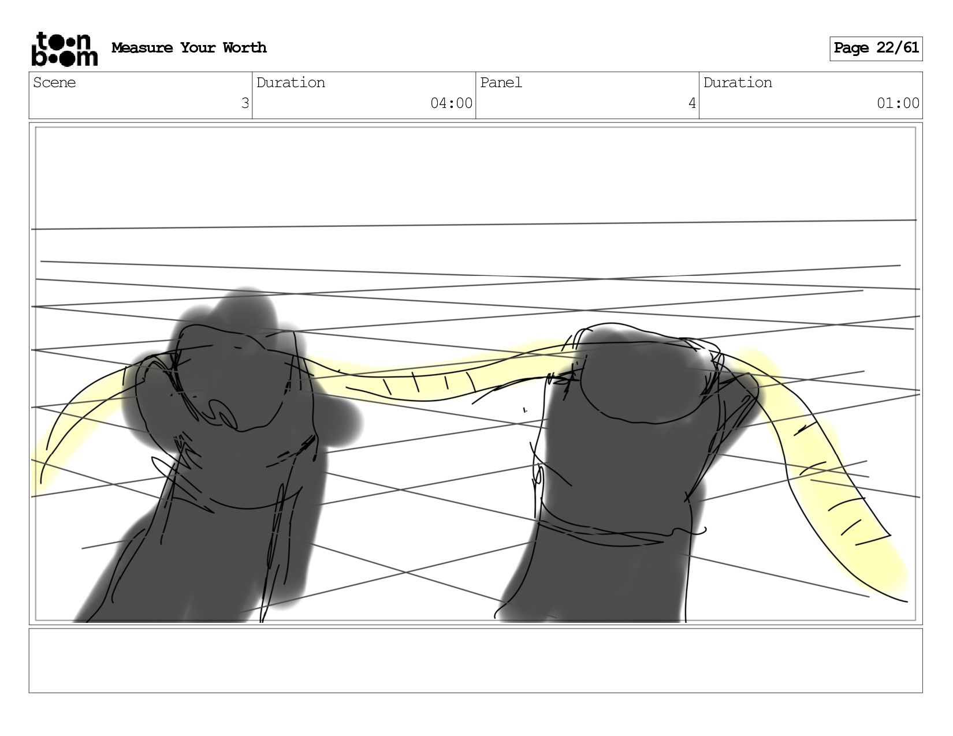Select the scene number value 3
The width and height of the screenshot is (953, 736).
pos(245,103)
